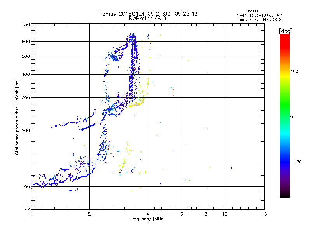The height and width of the screenshot is (233, 311).
Task: Click the colorbar '100' tick label
Action: point(294,71)
